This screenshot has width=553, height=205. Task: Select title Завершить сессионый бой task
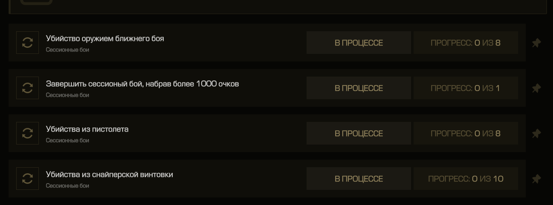click(x=142, y=84)
